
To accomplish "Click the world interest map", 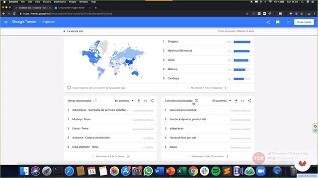I will 112,59.
